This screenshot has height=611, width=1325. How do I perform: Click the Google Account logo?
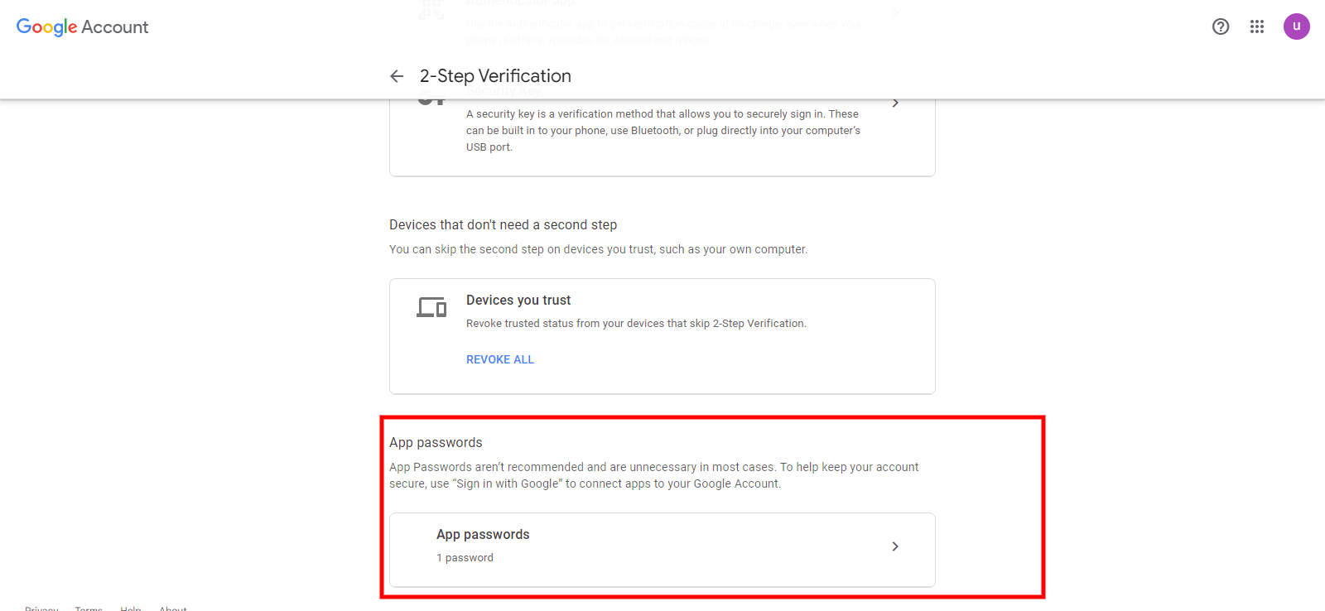click(82, 26)
